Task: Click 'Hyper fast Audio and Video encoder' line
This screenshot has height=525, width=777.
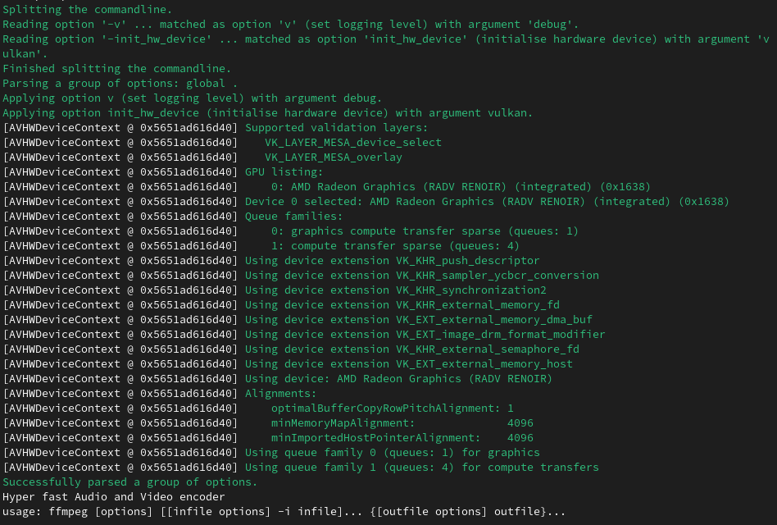Action: coord(113,496)
